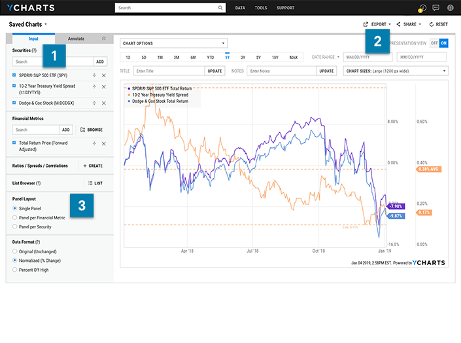Click Reset chart button
This screenshot has width=461, height=343.
point(438,24)
